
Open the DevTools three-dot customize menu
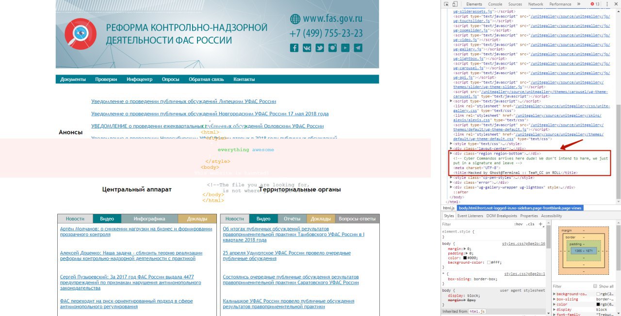[607, 4]
